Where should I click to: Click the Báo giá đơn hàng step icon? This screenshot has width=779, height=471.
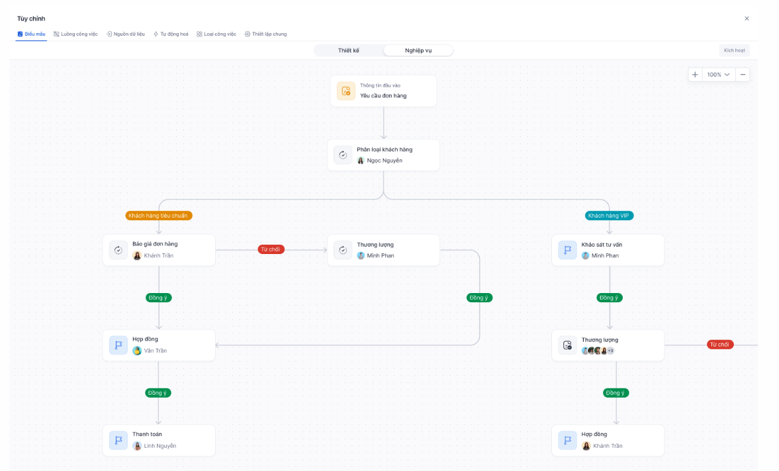(118, 250)
